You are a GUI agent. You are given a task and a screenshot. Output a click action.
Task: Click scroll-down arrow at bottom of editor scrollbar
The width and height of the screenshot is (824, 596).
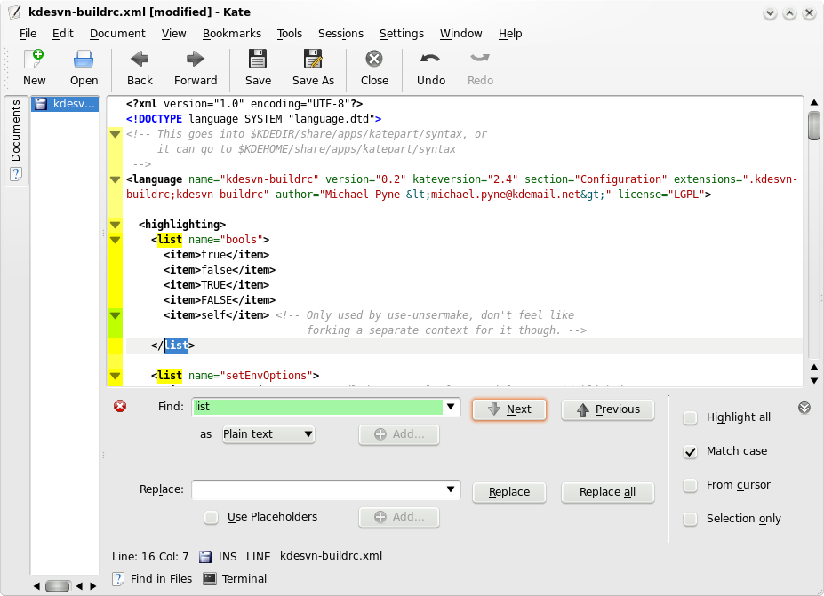click(x=814, y=381)
